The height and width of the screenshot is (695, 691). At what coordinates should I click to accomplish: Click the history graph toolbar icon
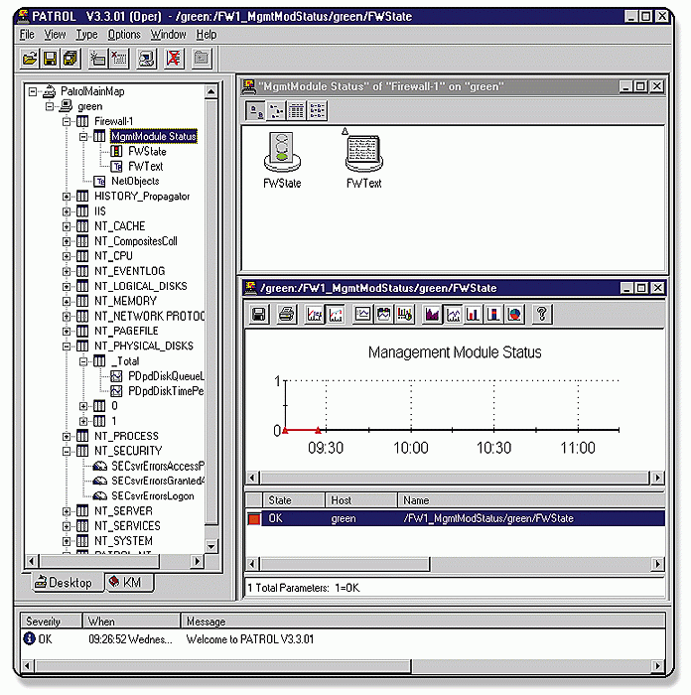tap(315, 315)
